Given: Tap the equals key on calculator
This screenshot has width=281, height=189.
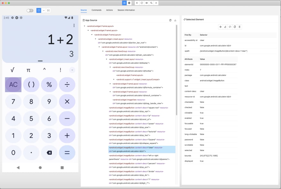Looking at the screenshot, I should (x=67, y=153).
